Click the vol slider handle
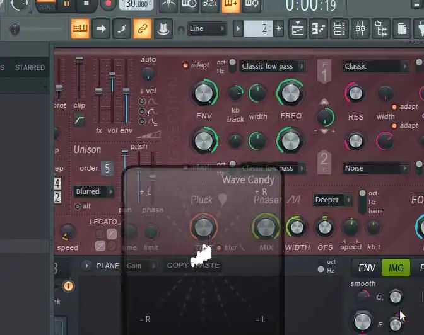This screenshot has width=424, height=335. point(112,74)
